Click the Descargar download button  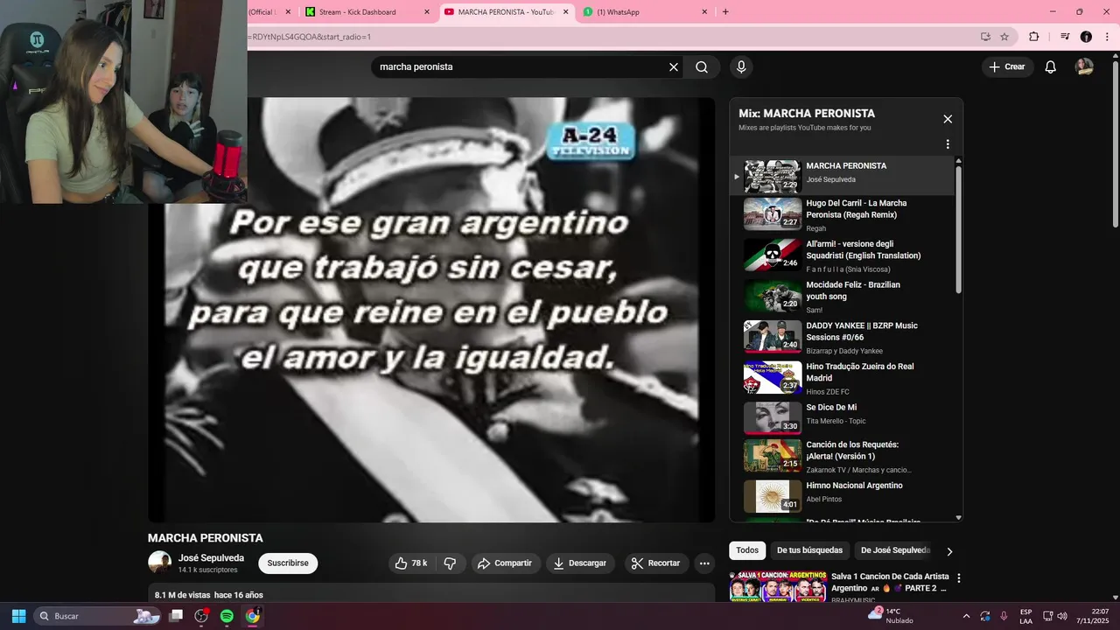(x=580, y=563)
